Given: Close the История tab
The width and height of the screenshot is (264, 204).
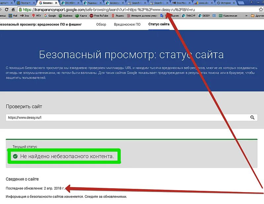Looking at the screenshot, I should 234,3.
